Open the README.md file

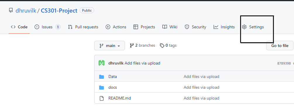point(120,98)
